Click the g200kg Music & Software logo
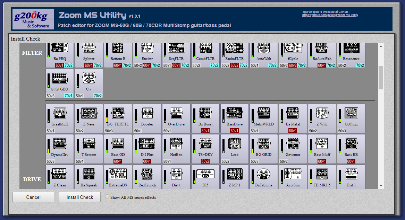The image size is (405, 220). coord(33,19)
